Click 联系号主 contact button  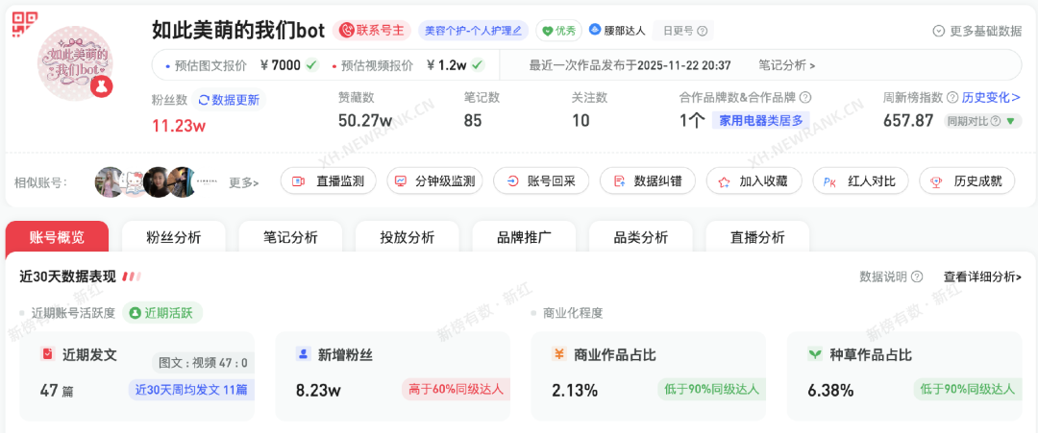click(x=372, y=31)
